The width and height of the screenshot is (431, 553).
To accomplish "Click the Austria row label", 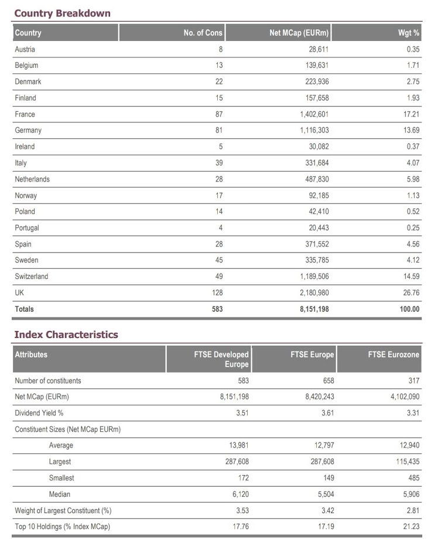I will point(25,49).
